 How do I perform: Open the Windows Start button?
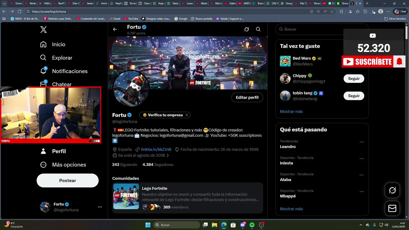148,225
